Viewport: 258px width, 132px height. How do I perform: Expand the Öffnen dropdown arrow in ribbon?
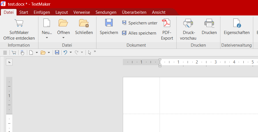click(63, 38)
